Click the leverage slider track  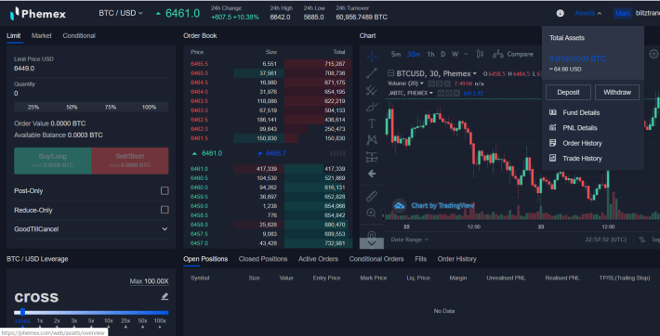91,313
